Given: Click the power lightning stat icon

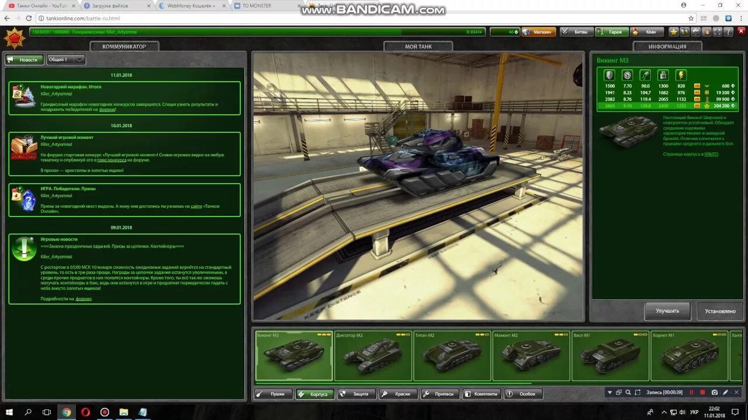Looking at the screenshot, I should (681, 75).
